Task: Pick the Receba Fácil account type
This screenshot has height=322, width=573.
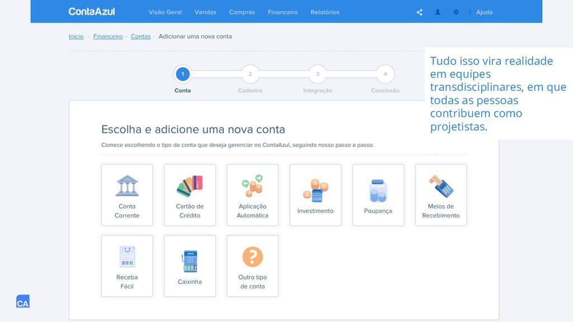Action: [x=127, y=266]
